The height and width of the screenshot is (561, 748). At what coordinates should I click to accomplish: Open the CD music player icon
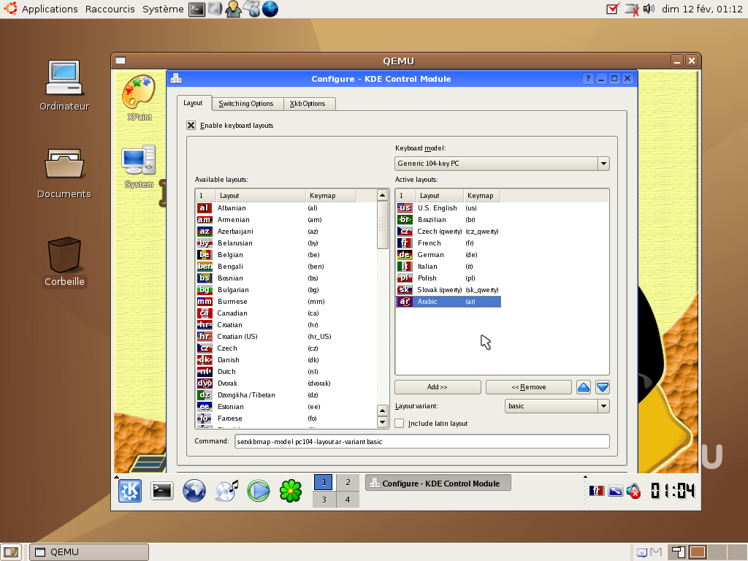(226, 491)
